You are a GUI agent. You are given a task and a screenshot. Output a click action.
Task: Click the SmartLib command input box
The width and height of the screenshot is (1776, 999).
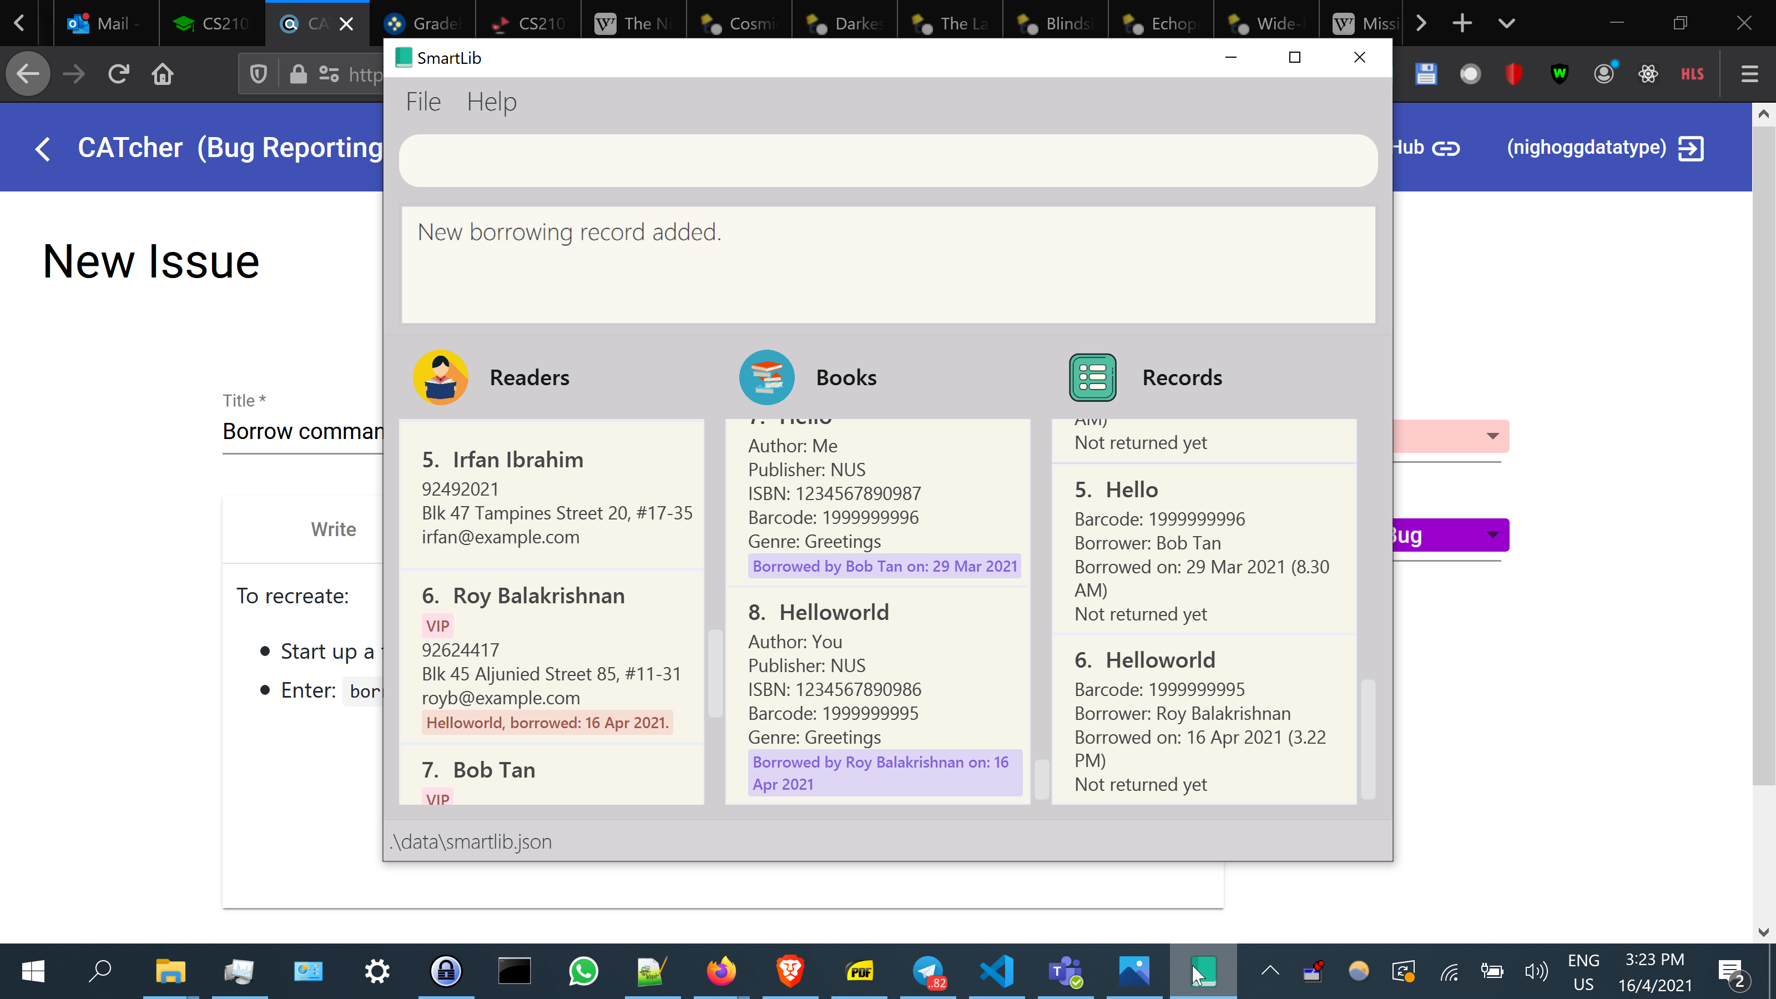pos(887,160)
